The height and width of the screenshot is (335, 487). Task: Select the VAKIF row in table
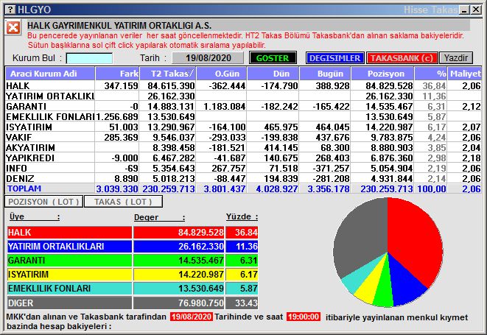click(x=243, y=137)
